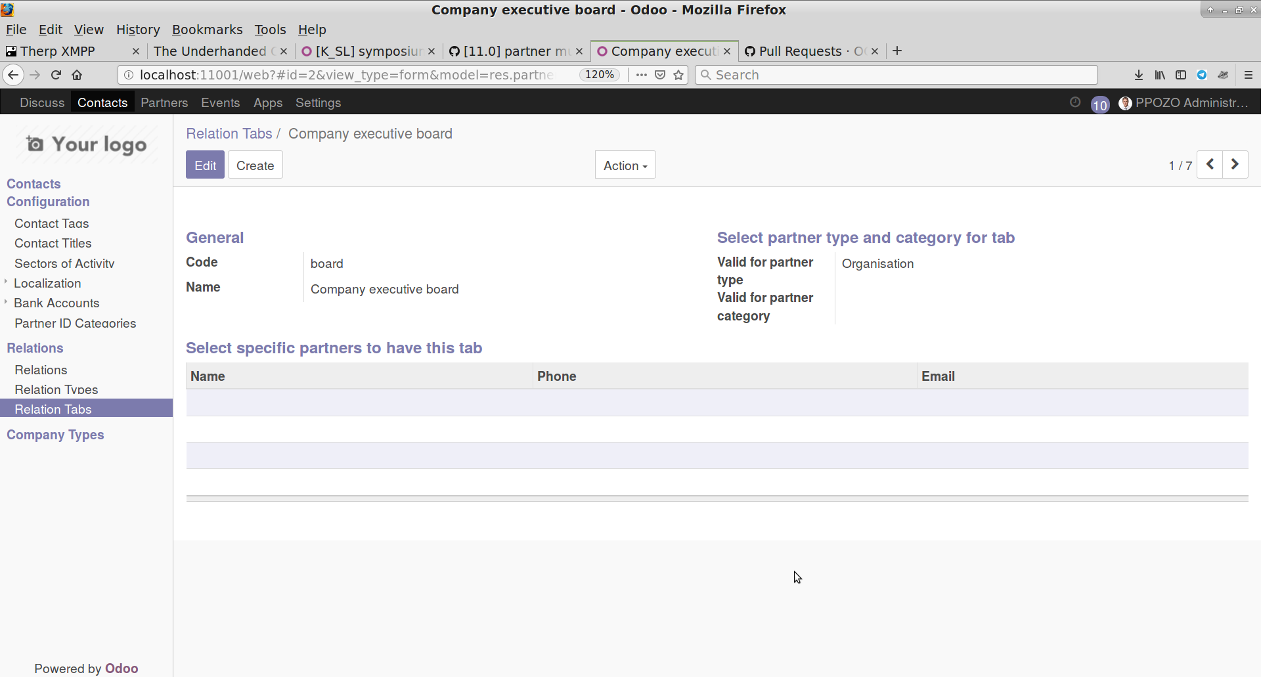Switch to Pull Requests tab
1261x677 pixels.
(x=805, y=51)
